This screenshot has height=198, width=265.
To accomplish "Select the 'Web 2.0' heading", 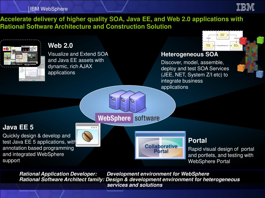I will coord(60,45).
